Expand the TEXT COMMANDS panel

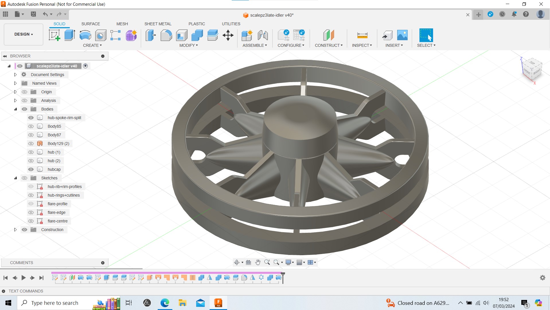tap(3, 291)
